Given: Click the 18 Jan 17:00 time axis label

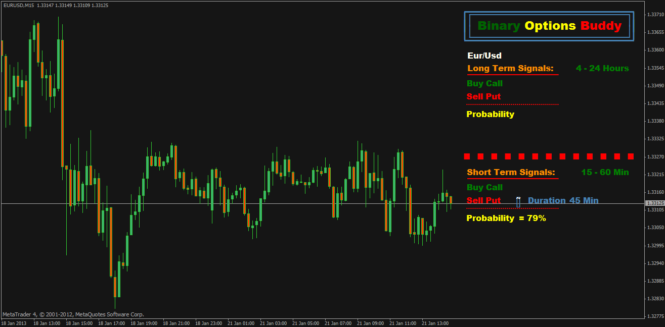Looking at the screenshot, I should point(111,323).
